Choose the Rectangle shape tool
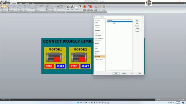 (x=27, y=6)
